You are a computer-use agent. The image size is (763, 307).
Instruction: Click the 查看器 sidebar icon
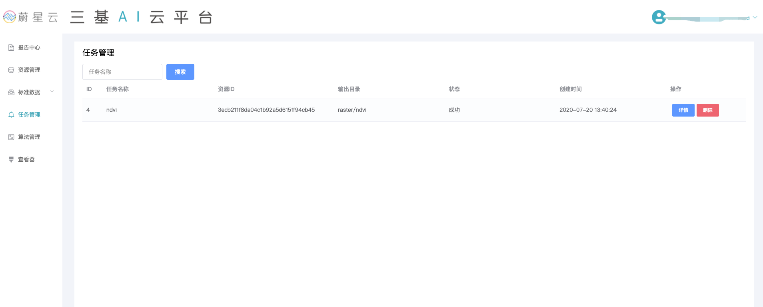click(x=11, y=159)
